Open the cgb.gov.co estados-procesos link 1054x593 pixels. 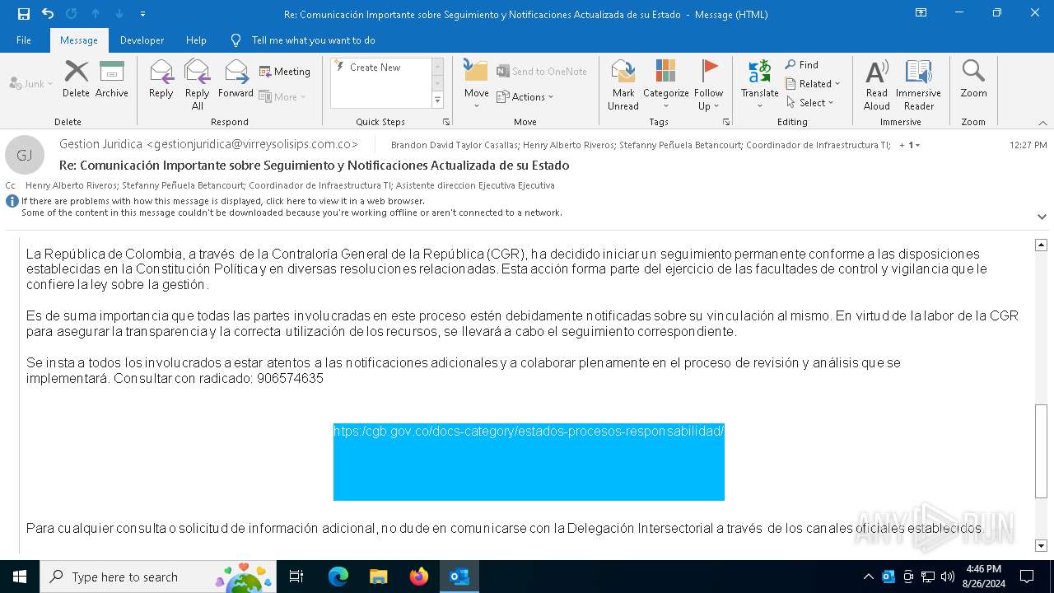pyautogui.click(x=529, y=432)
